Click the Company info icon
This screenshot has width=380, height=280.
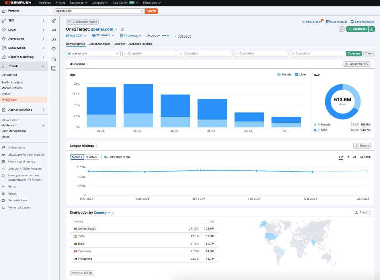[176, 36]
